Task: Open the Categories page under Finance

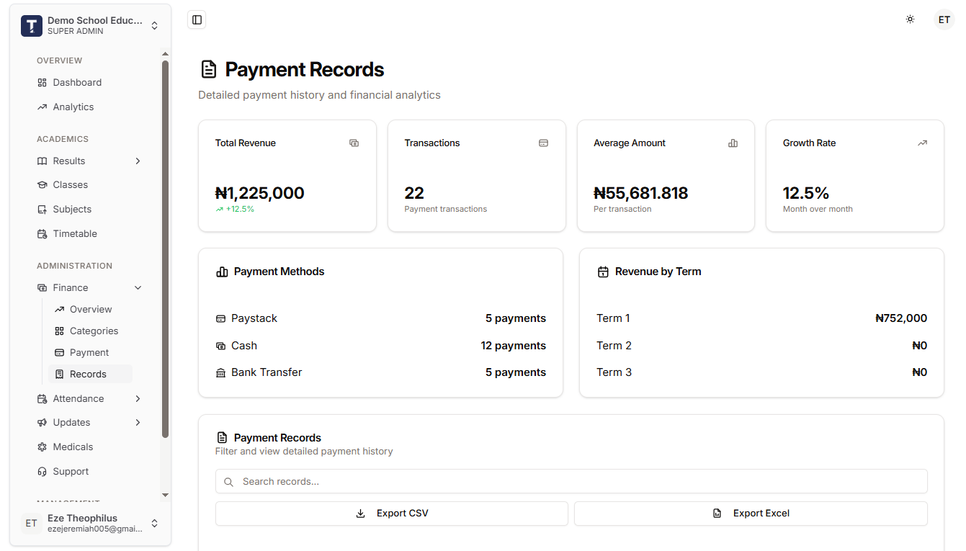Action: (94, 331)
